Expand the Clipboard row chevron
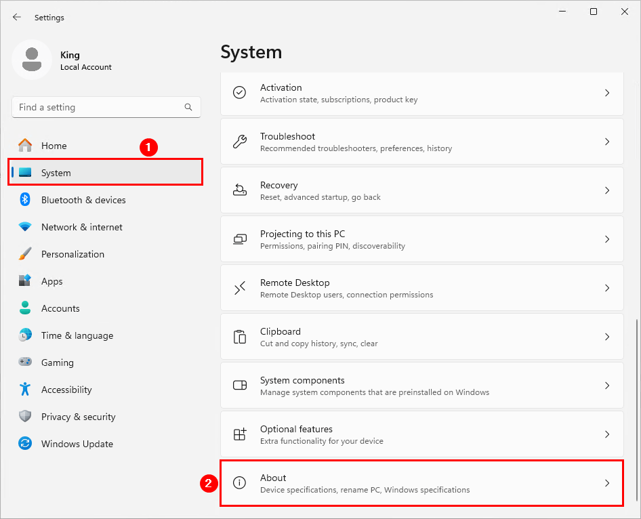 pyautogui.click(x=607, y=337)
